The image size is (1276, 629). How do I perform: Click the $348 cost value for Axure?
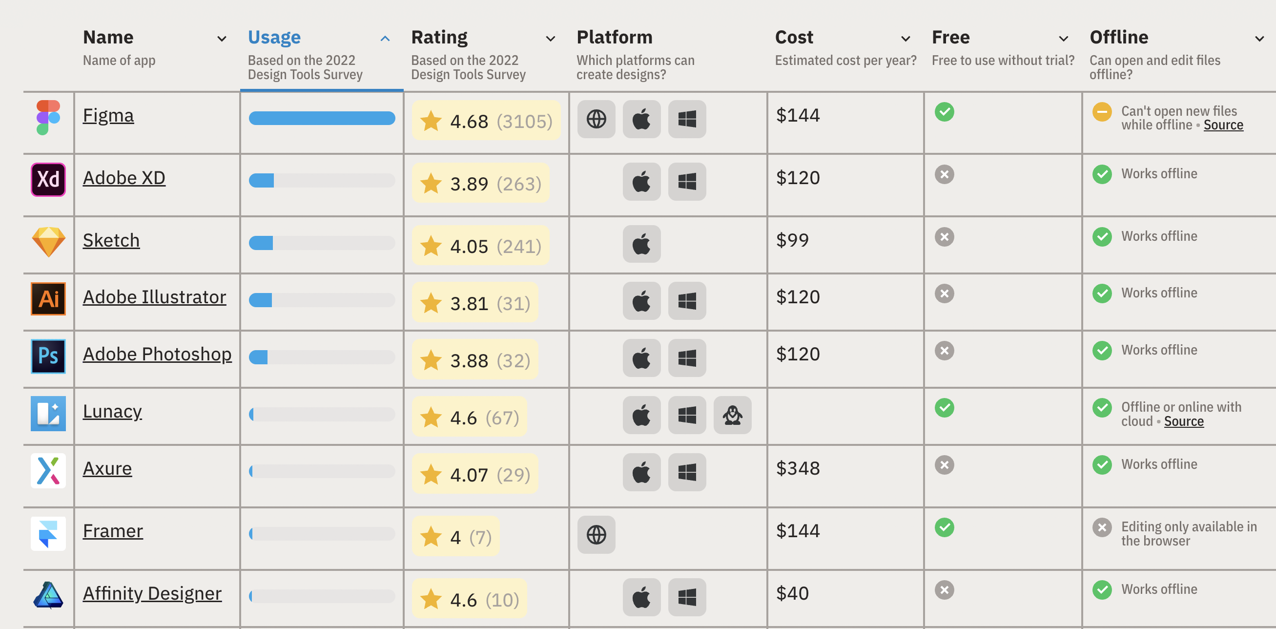(x=798, y=468)
